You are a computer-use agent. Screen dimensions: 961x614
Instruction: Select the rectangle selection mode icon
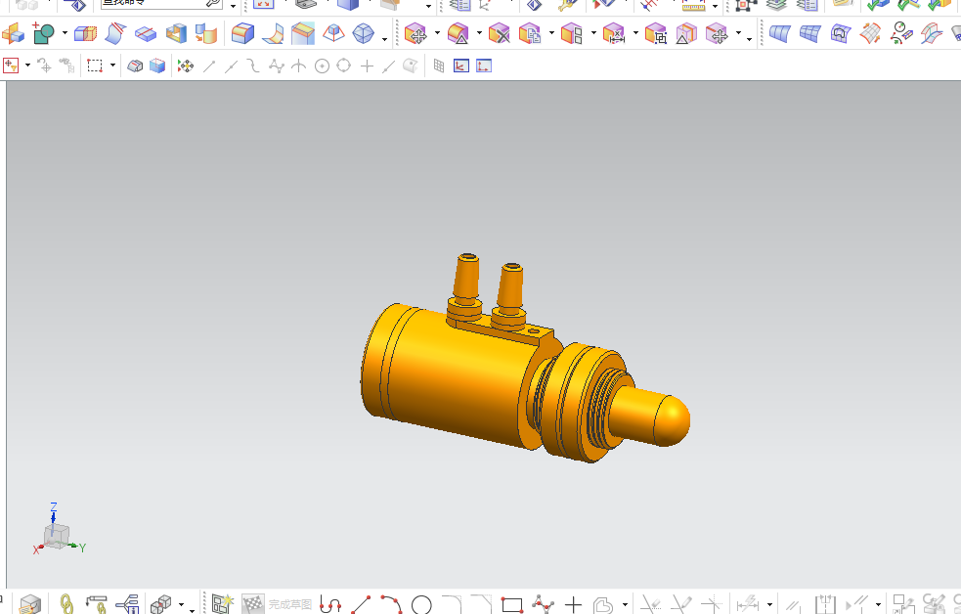click(95, 66)
